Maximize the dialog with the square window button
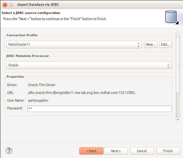This screenshot has height=158, width=183. [x=11, y=5]
